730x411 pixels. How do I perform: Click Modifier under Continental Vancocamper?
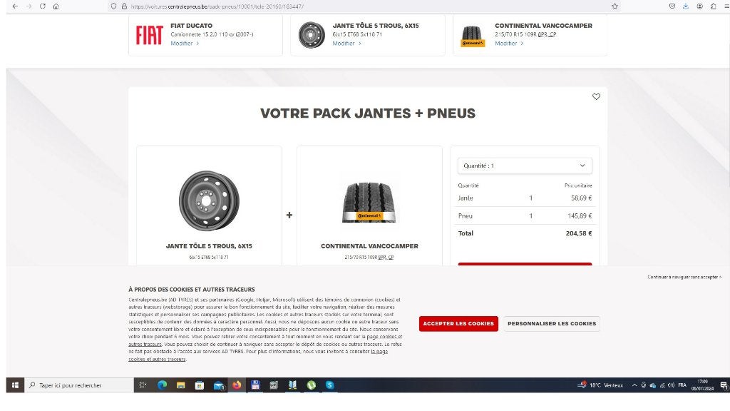tap(509, 44)
